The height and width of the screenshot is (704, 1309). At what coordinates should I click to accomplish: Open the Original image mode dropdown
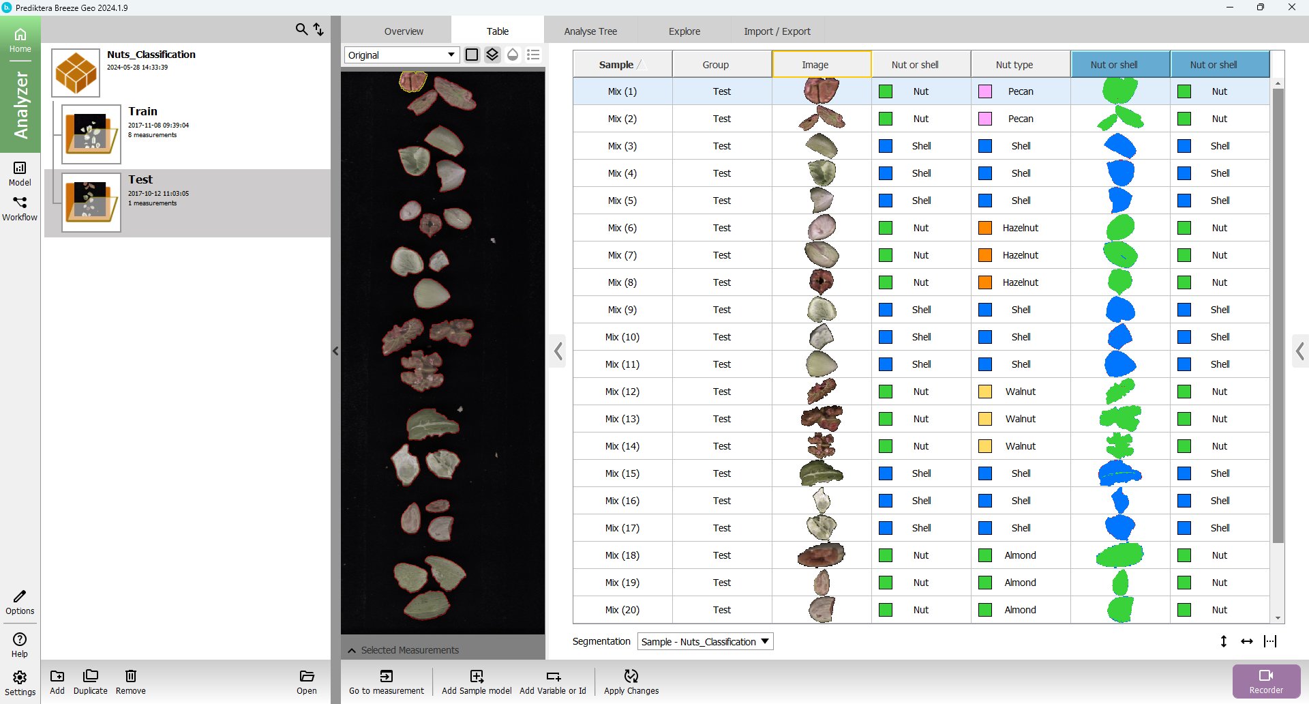point(402,55)
